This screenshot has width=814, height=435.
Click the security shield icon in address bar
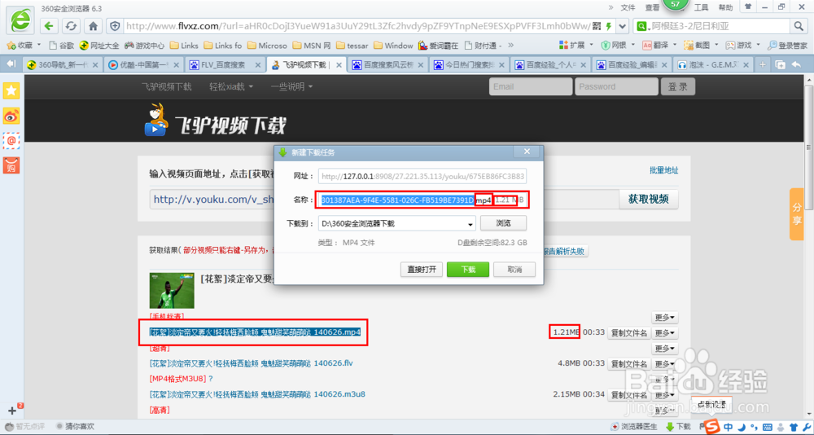(x=116, y=25)
